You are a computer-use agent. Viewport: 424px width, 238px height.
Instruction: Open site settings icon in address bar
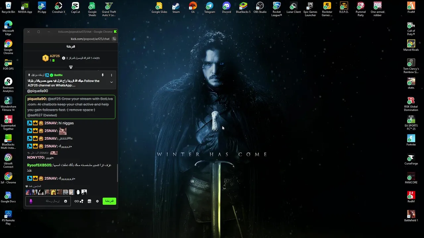click(x=114, y=39)
